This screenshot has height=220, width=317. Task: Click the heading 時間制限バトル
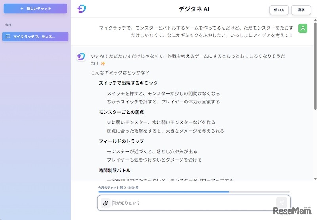tap(115, 171)
